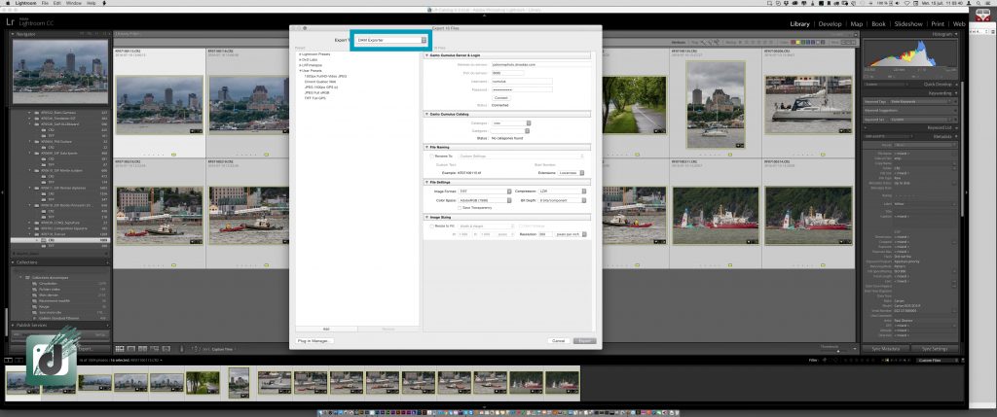
Task: Switch to Survey view in toolbar
Action: tap(154, 348)
